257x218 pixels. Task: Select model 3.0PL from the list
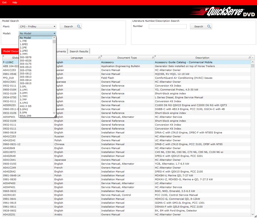click(36, 86)
